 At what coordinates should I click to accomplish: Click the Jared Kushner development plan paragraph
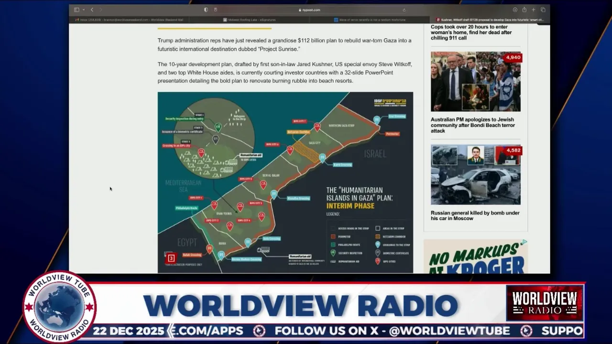284,72
